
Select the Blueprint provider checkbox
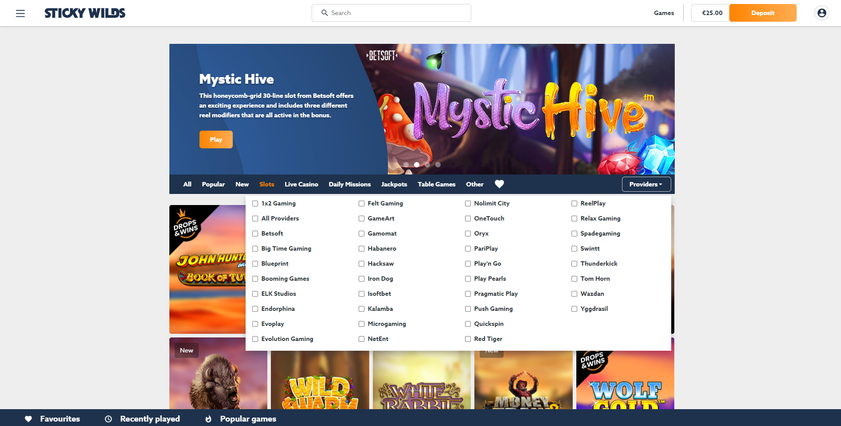click(255, 264)
